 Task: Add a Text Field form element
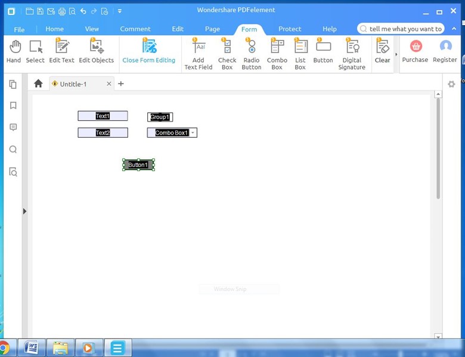198,54
